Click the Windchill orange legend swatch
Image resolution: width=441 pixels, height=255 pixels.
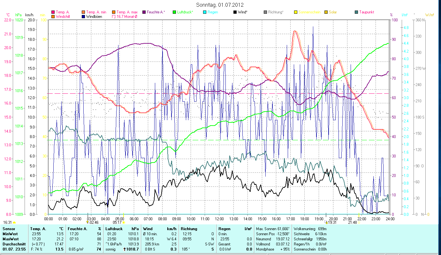(53, 17)
